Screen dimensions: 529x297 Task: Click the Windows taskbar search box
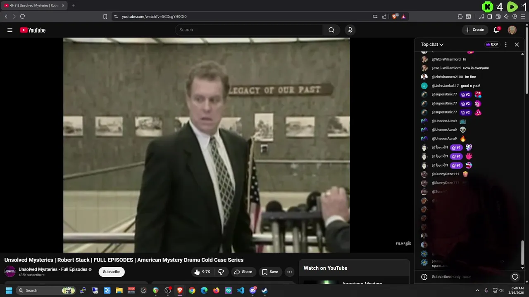tap(46, 290)
